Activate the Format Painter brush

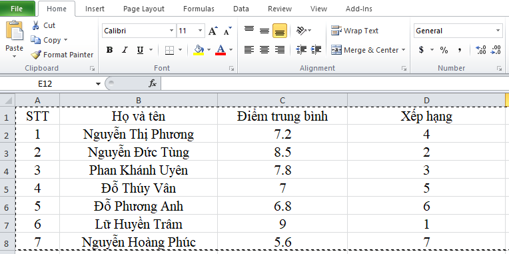(x=36, y=55)
